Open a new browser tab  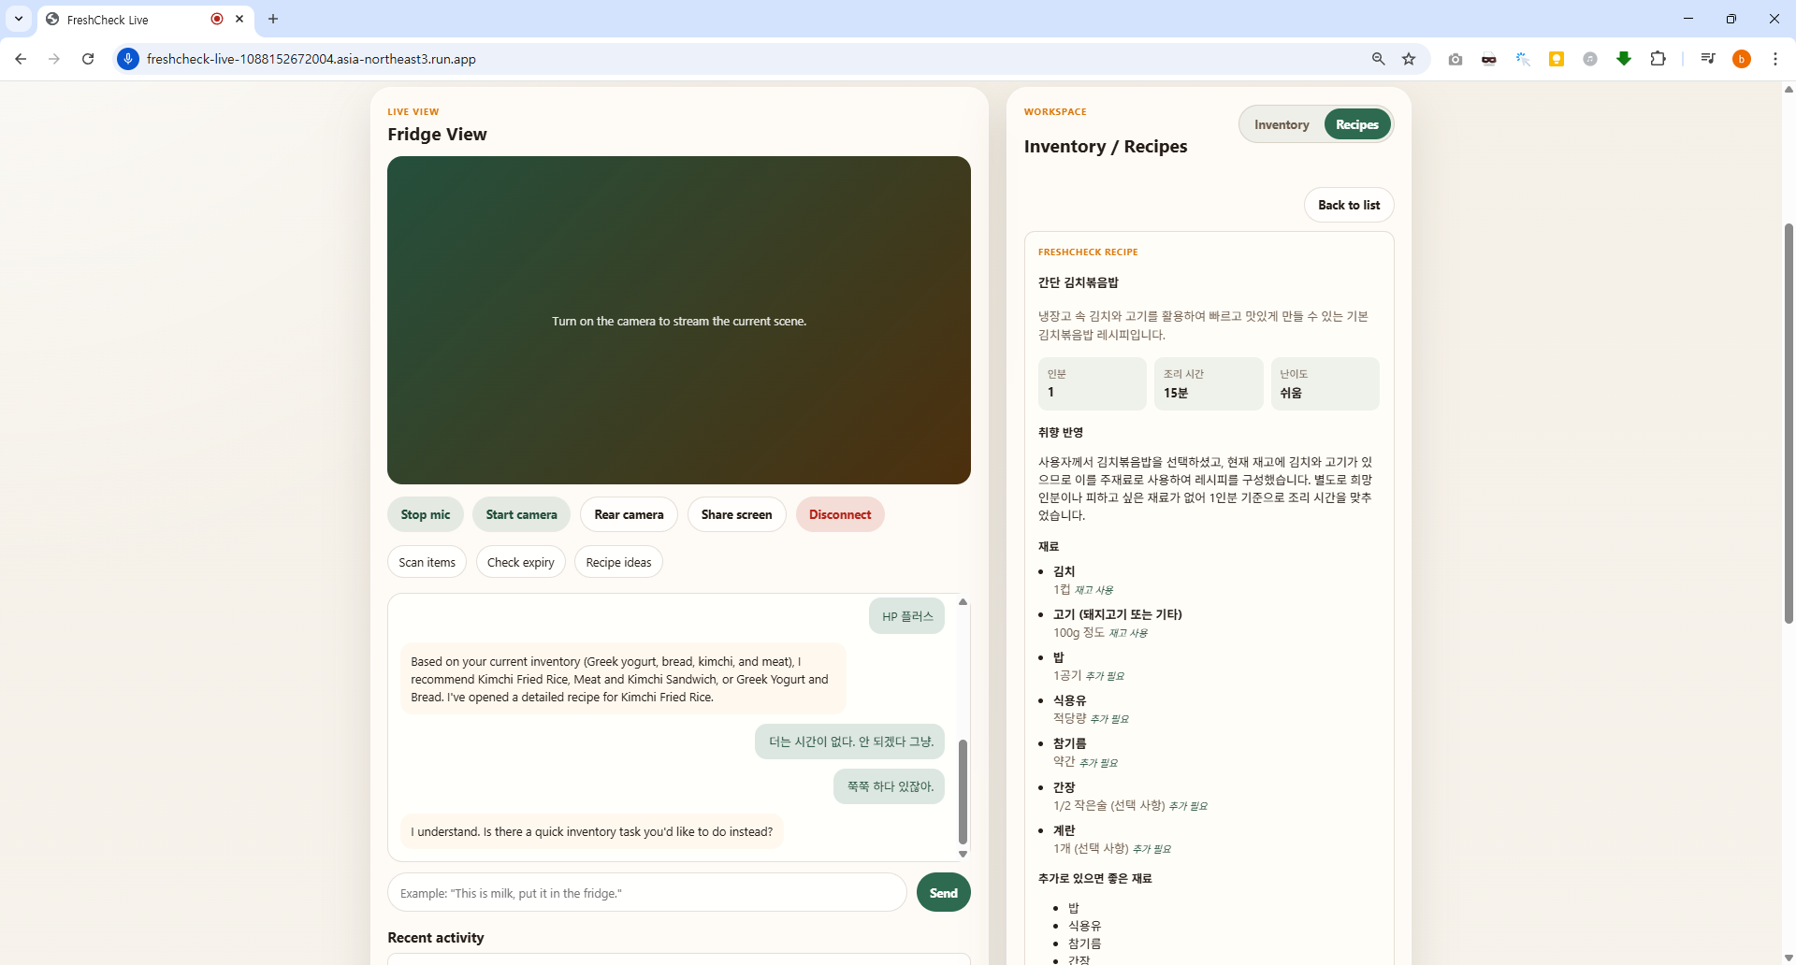coord(273,19)
